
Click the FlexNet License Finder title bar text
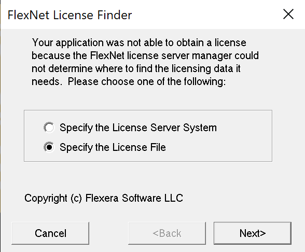tap(70, 15)
